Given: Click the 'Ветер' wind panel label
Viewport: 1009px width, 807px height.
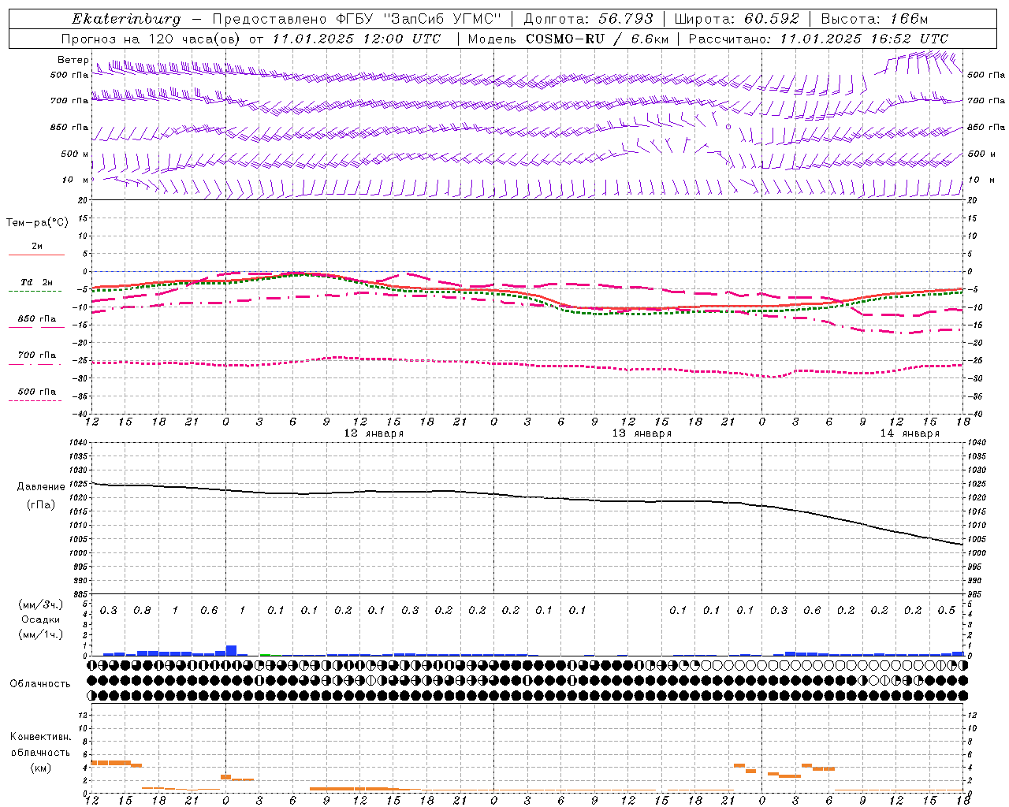Looking at the screenshot, I should tap(73, 60).
